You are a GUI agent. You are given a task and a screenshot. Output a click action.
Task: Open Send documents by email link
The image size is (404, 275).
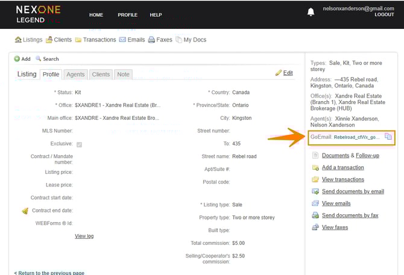353,191
